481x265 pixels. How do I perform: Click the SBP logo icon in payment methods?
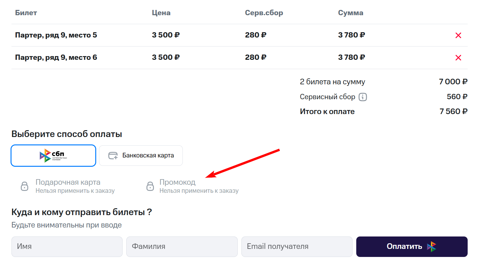(45, 156)
